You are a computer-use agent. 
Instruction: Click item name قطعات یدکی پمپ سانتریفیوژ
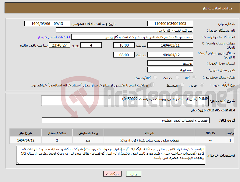[149, 140]
